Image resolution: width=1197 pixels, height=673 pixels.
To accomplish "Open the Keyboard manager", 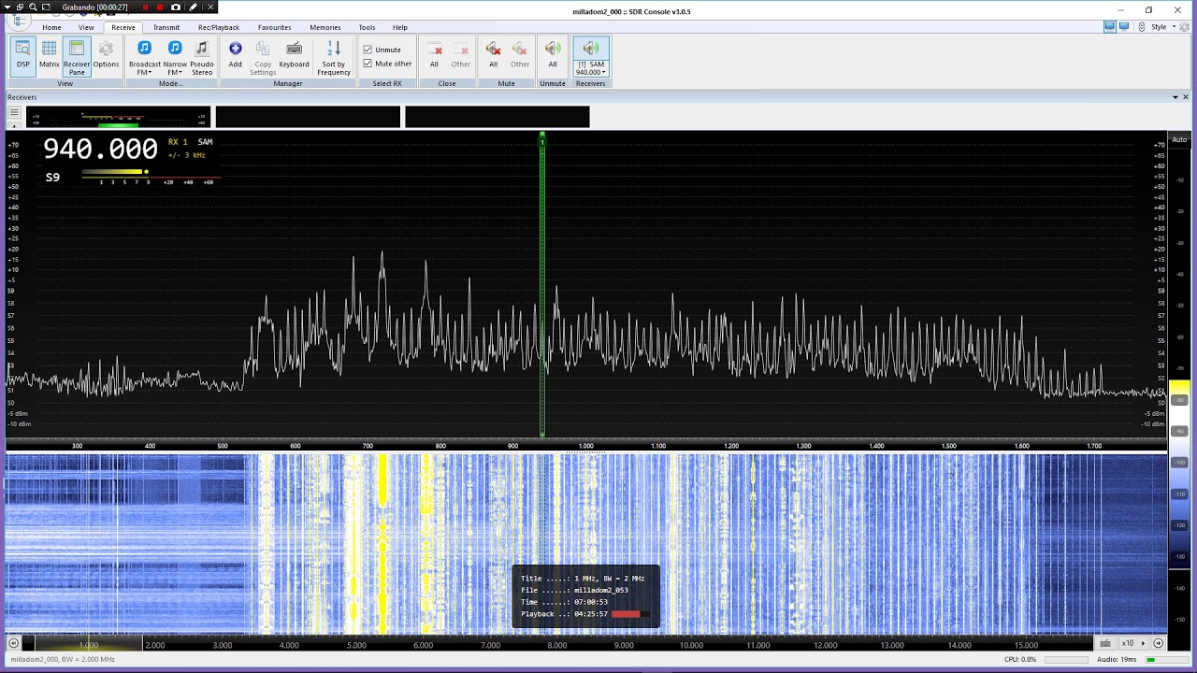I will coord(294,56).
